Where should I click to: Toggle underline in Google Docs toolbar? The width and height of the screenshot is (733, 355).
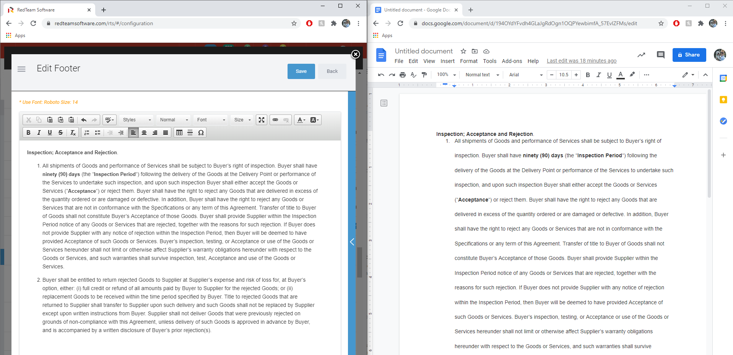click(x=609, y=75)
